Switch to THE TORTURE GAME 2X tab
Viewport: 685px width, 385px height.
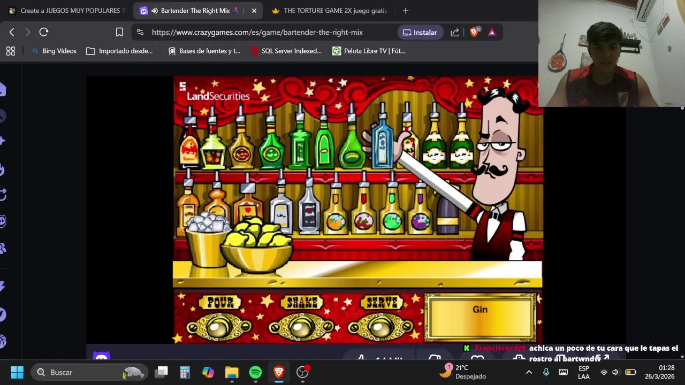329,11
